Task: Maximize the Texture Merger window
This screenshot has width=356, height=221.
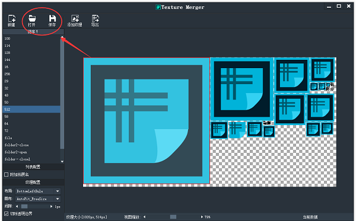Action: click(339, 6)
